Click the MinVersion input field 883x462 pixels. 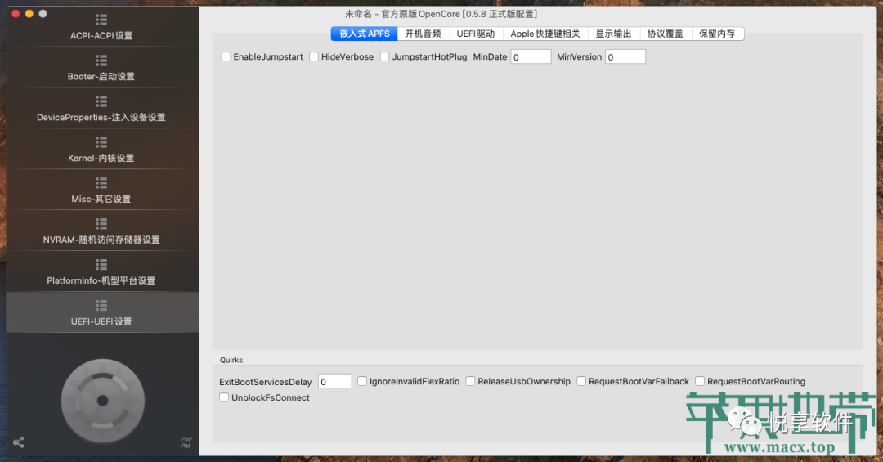(x=625, y=57)
